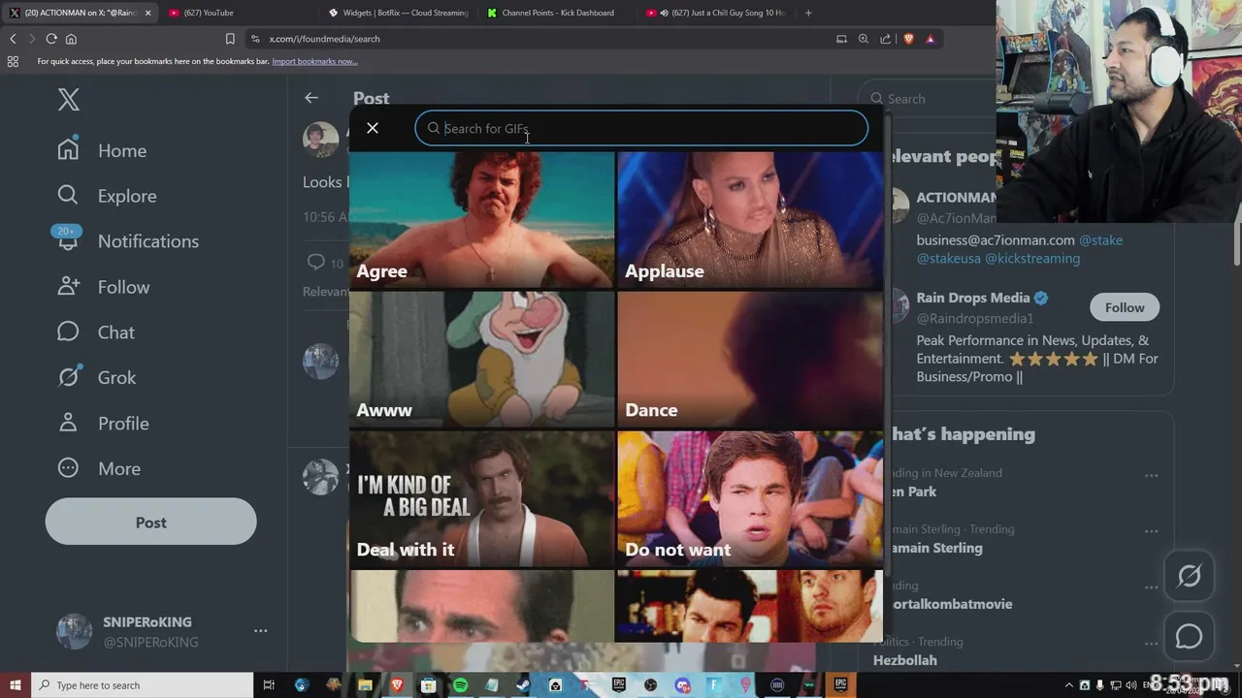Image resolution: width=1242 pixels, height=698 pixels.
Task: Open options for New Zealand trend
Action: click(1151, 476)
